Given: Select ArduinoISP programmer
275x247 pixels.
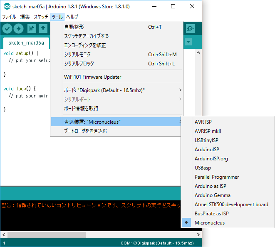Looking at the screenshot, I should pyautogui.click(x=228, y=150).
